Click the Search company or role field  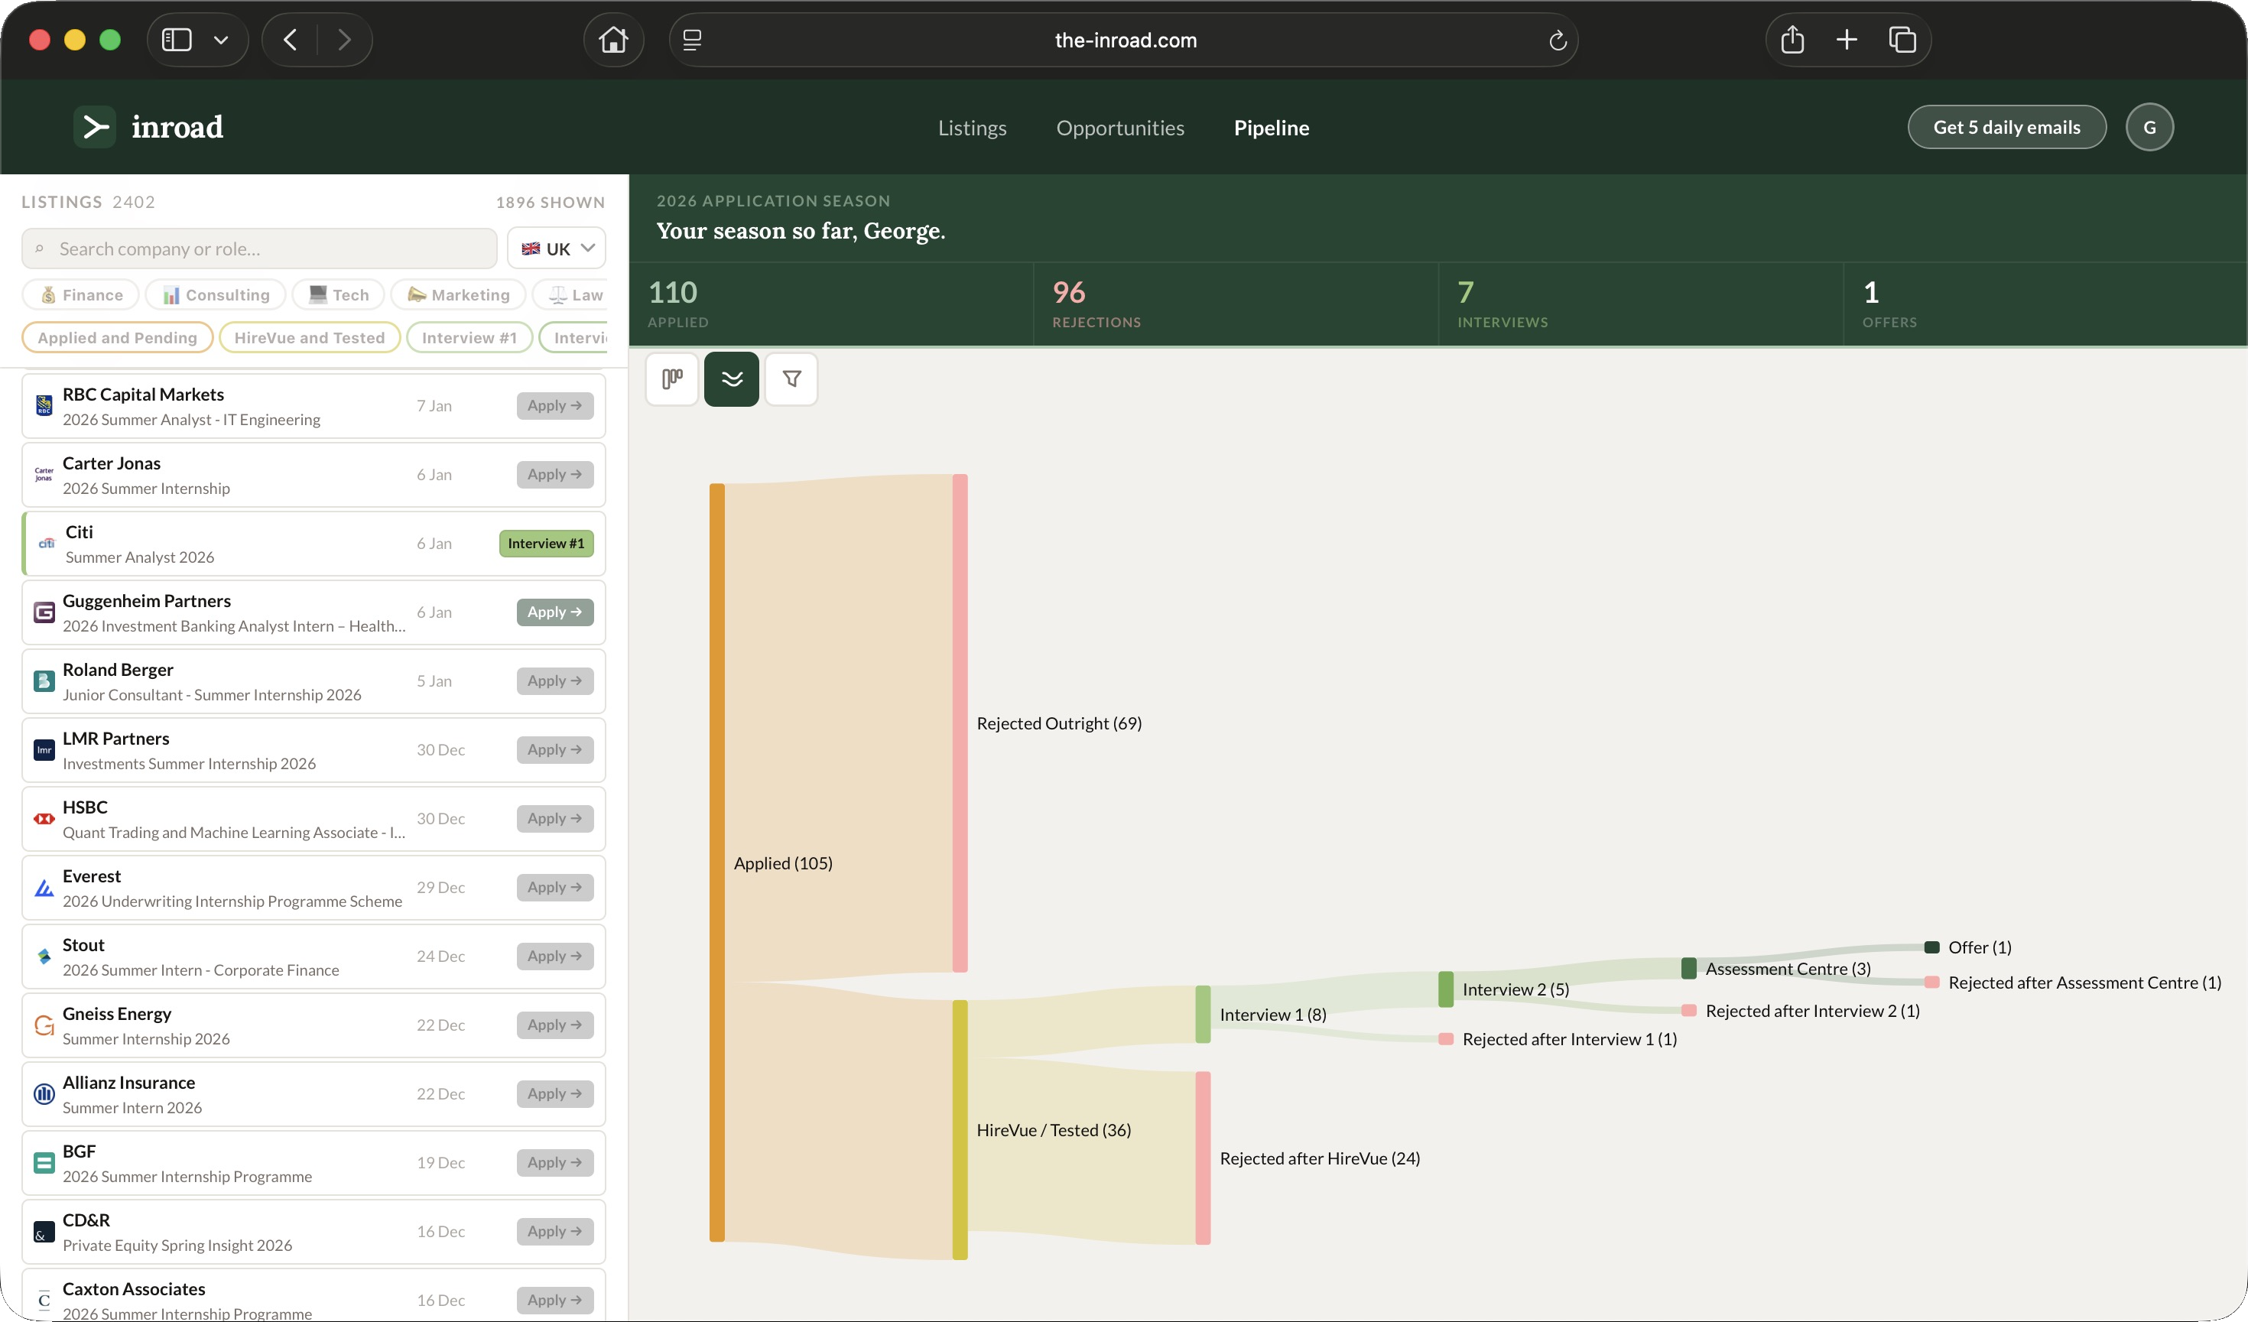(258, 248)
